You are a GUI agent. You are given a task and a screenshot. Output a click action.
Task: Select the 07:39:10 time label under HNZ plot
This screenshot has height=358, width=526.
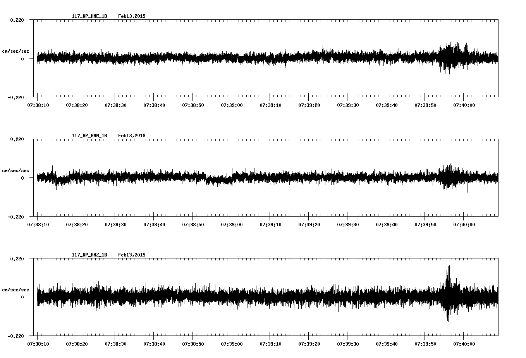[x=270, y=344]
